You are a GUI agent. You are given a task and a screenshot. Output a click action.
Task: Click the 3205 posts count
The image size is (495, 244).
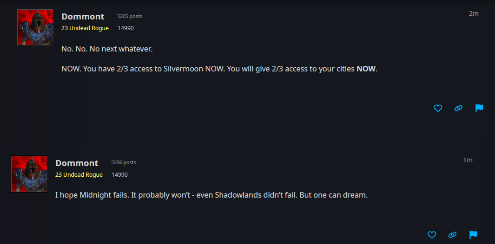click(129, 16)
